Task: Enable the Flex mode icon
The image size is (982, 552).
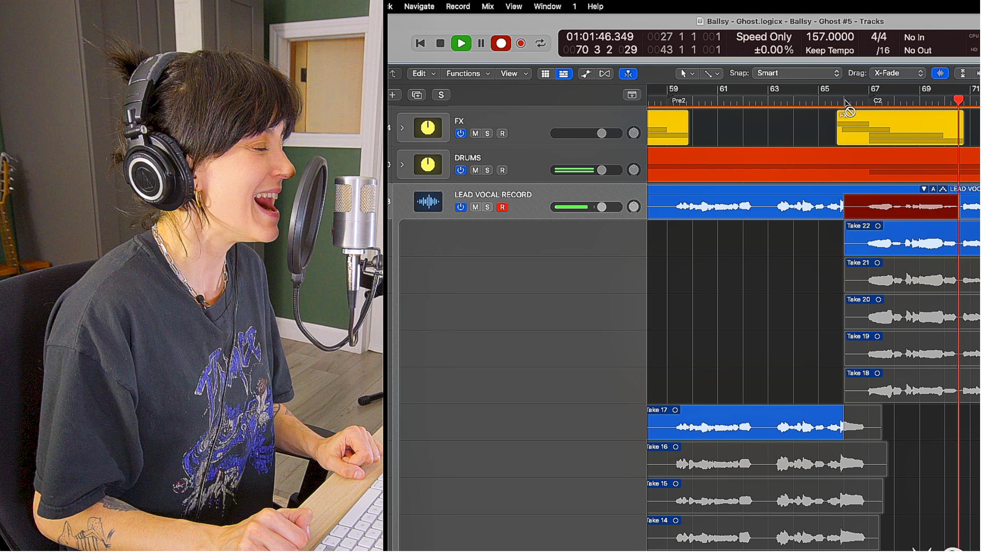Action: (605, 73)
